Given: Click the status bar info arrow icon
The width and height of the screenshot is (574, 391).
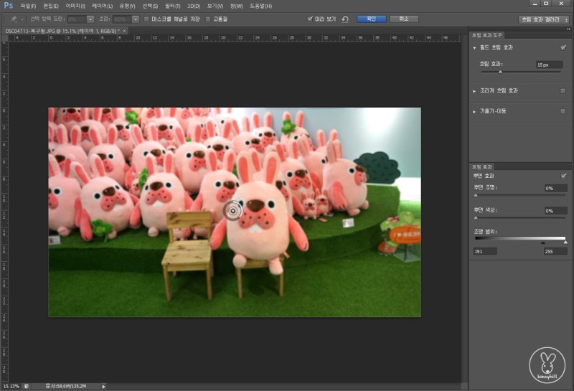Looking at the screenshot, I should tap(103, 386).
